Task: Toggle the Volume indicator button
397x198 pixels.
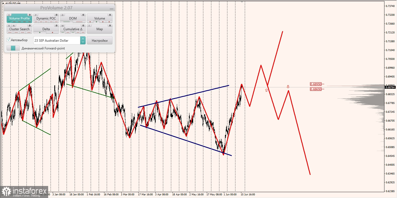Action: click(100, 18)
